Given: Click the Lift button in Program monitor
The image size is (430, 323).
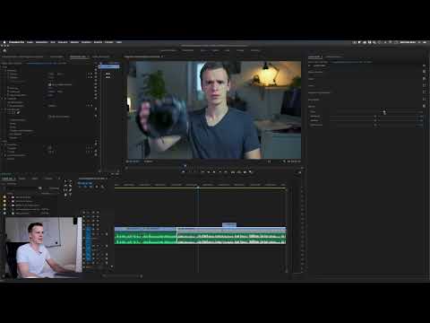Looking at the screenshot, I should [233, 172].
